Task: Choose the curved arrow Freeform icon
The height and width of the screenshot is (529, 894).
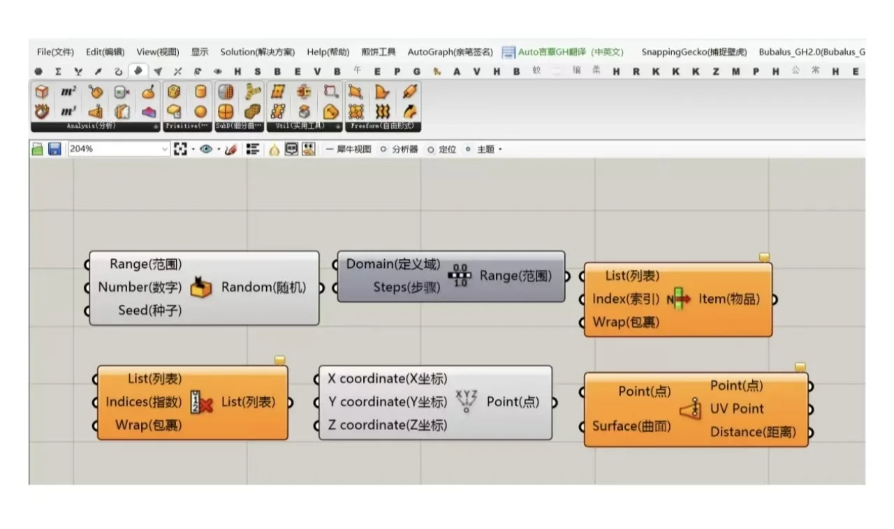Action: [x=410, y=111]
